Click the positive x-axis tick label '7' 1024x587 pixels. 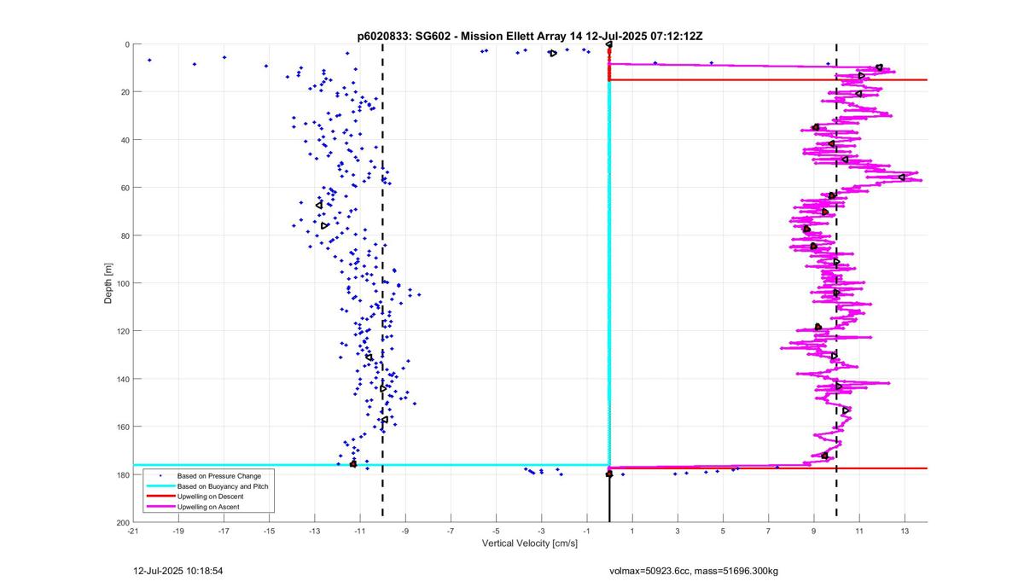point(768,532)
